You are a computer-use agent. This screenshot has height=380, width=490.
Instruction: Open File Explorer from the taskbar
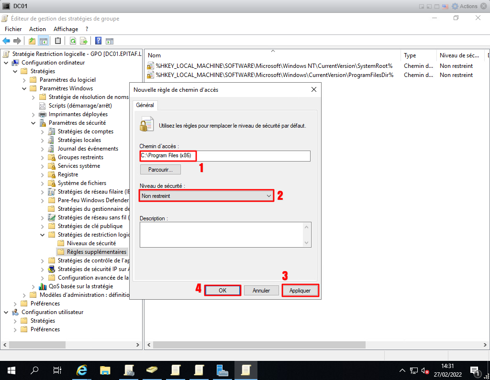pos(105,370)
